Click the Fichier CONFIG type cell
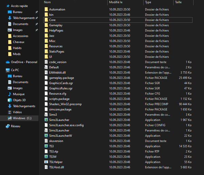The height and width of the screenshot is (175, 204). 155,125
